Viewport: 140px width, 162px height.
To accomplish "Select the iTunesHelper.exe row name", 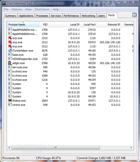I will coord(23,51).
